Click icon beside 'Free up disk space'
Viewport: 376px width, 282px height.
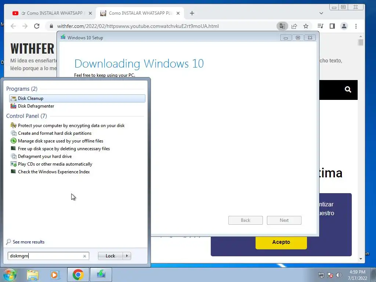pyautogui.click(x=14, y=148)
